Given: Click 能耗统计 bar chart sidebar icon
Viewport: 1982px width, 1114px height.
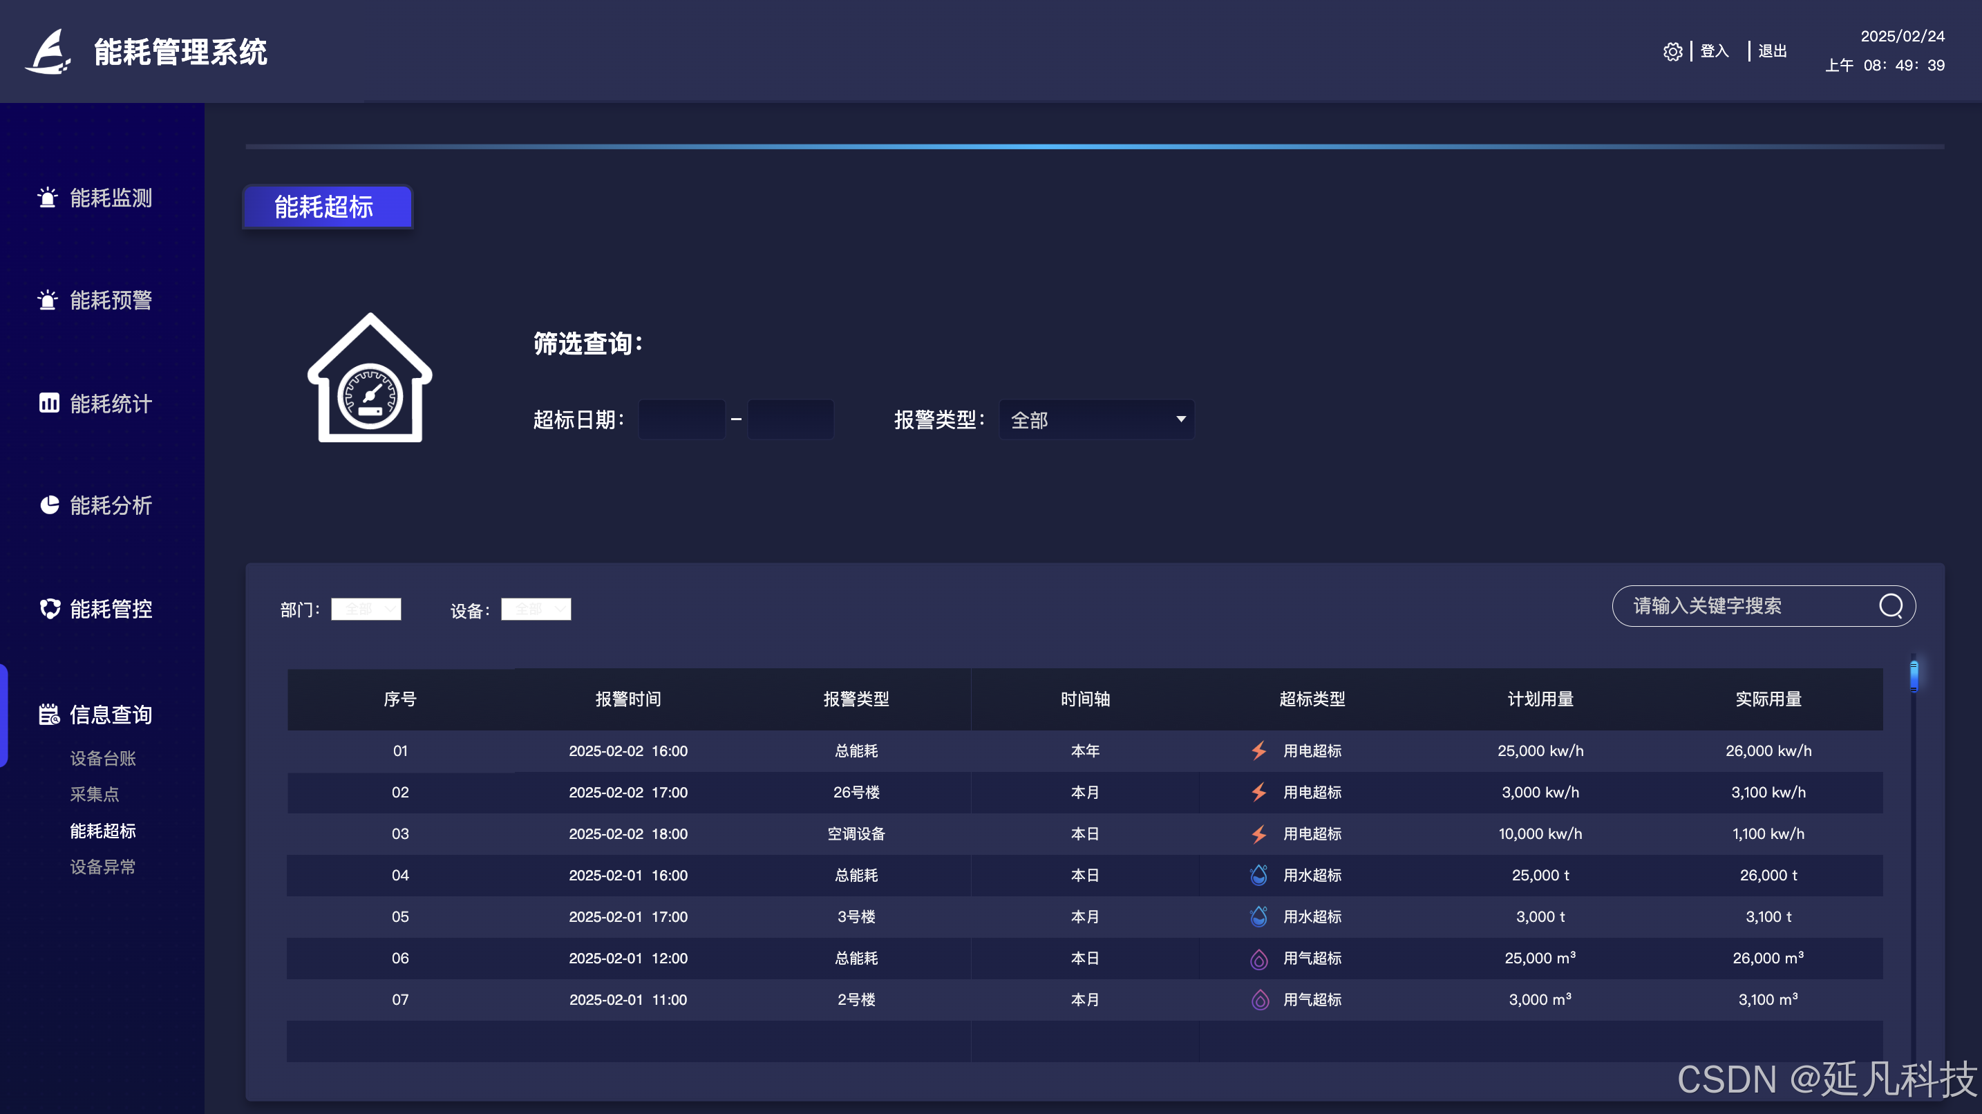Looking at the screenshot, I should 49,403.
